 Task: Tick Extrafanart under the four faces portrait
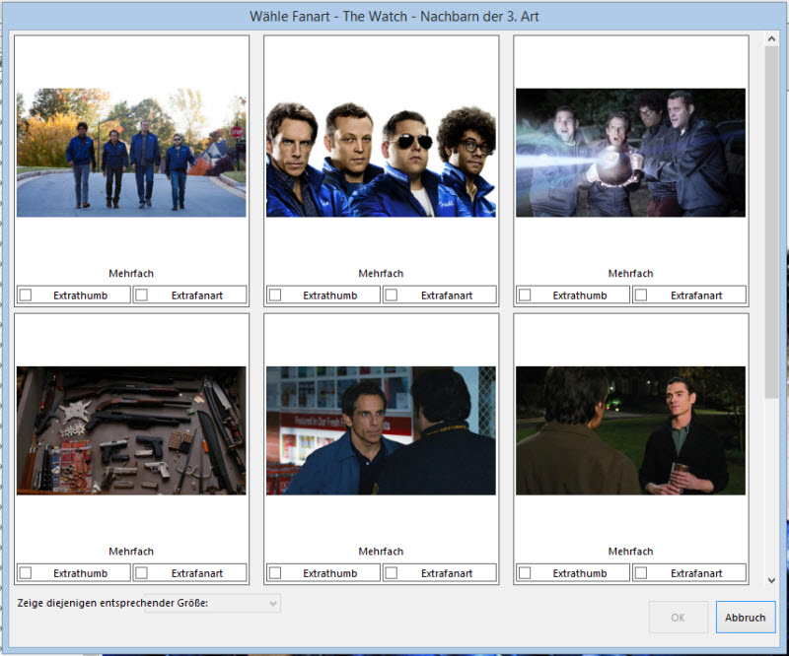click(x=391, y=295)
